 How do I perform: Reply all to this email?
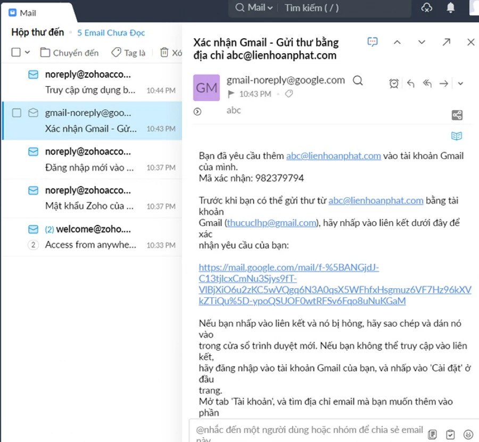coord(427,83)
